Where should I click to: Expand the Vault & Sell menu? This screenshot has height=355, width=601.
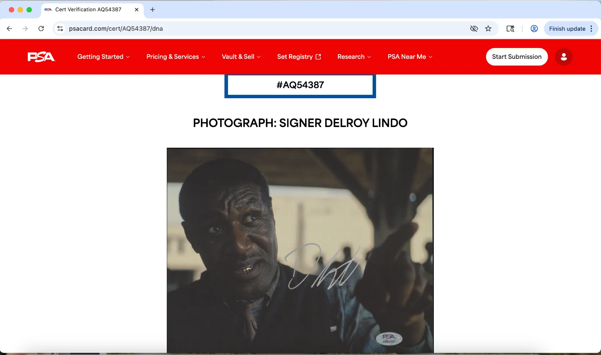coord(241,57)
